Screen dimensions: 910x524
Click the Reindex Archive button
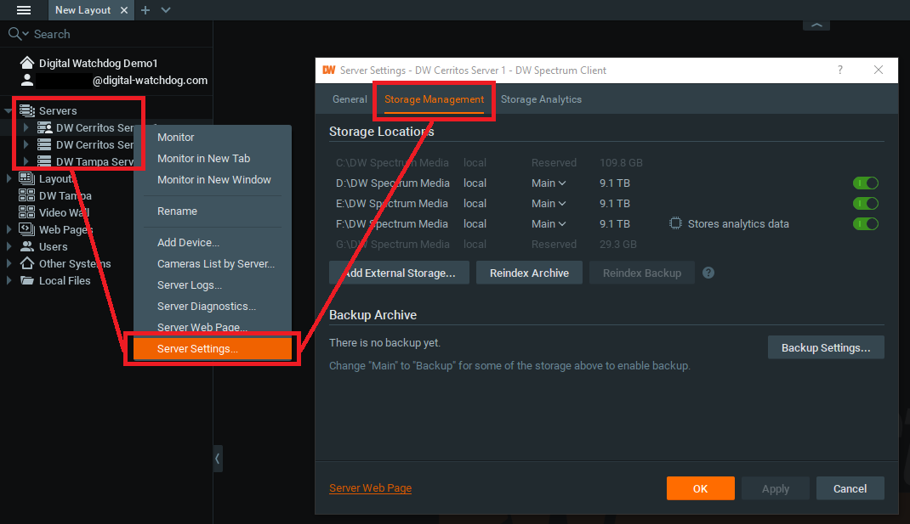click(529, 273)
